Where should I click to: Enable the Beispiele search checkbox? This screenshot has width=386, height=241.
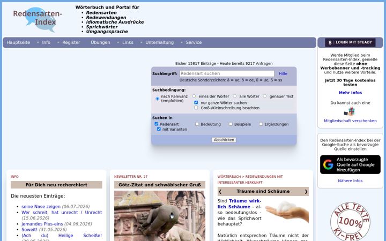(x=231, y=124)
